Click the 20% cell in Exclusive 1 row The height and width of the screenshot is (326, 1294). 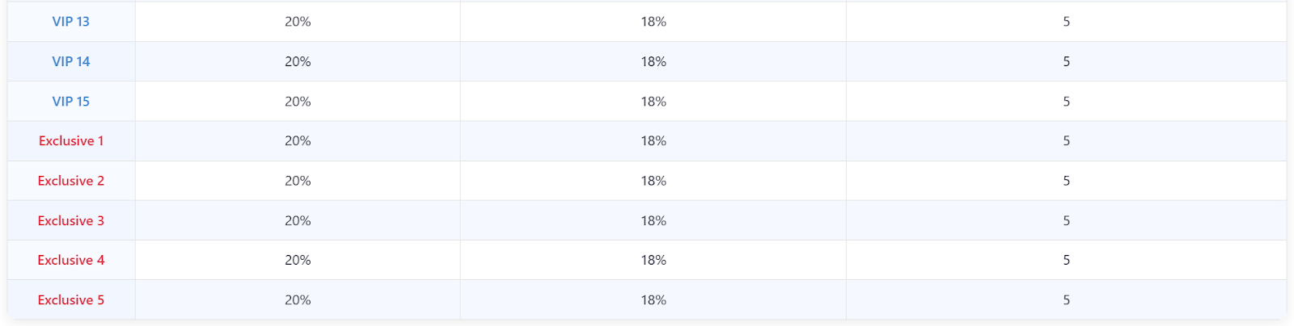(298, 141)
